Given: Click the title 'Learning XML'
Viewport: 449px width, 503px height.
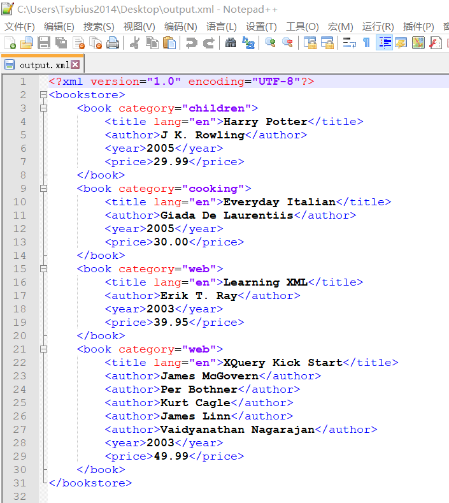Looking at the screenshot, I should tap(266, 282).
